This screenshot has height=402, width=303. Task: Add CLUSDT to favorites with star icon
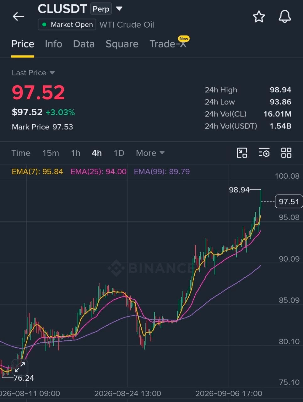[x=259, y=17]
